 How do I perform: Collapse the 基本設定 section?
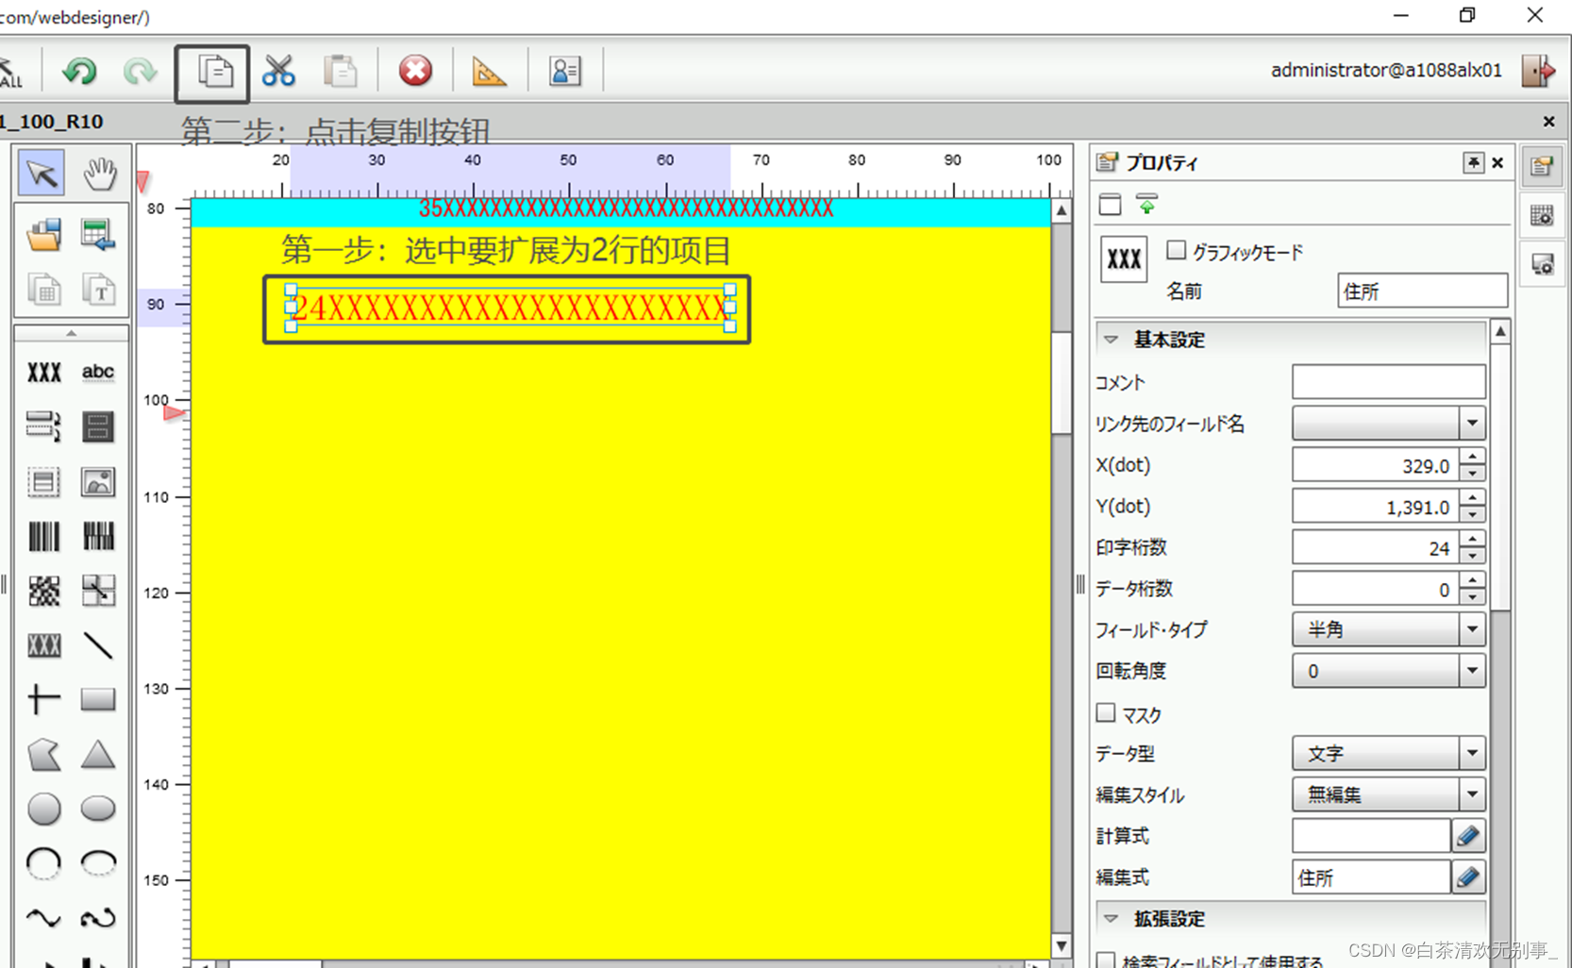pos(1112,339)
